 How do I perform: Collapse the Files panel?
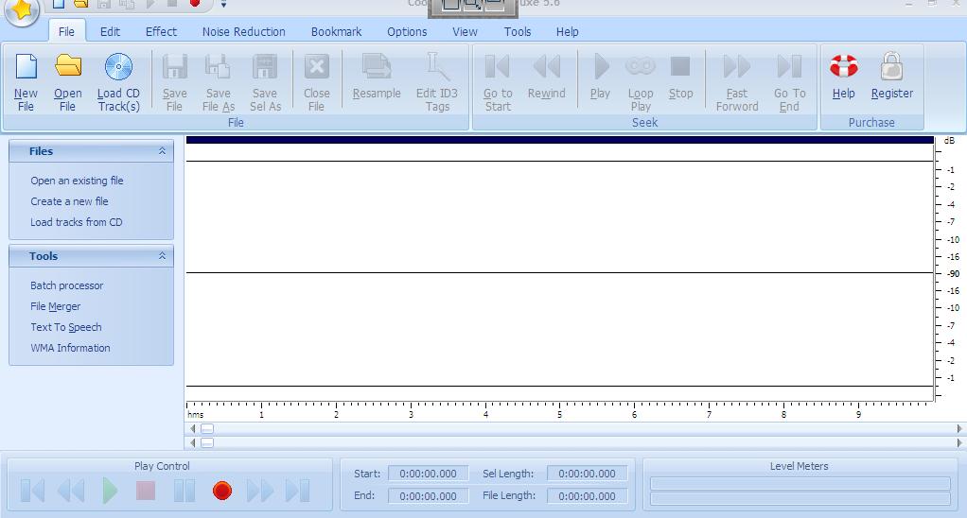point(162,151)
